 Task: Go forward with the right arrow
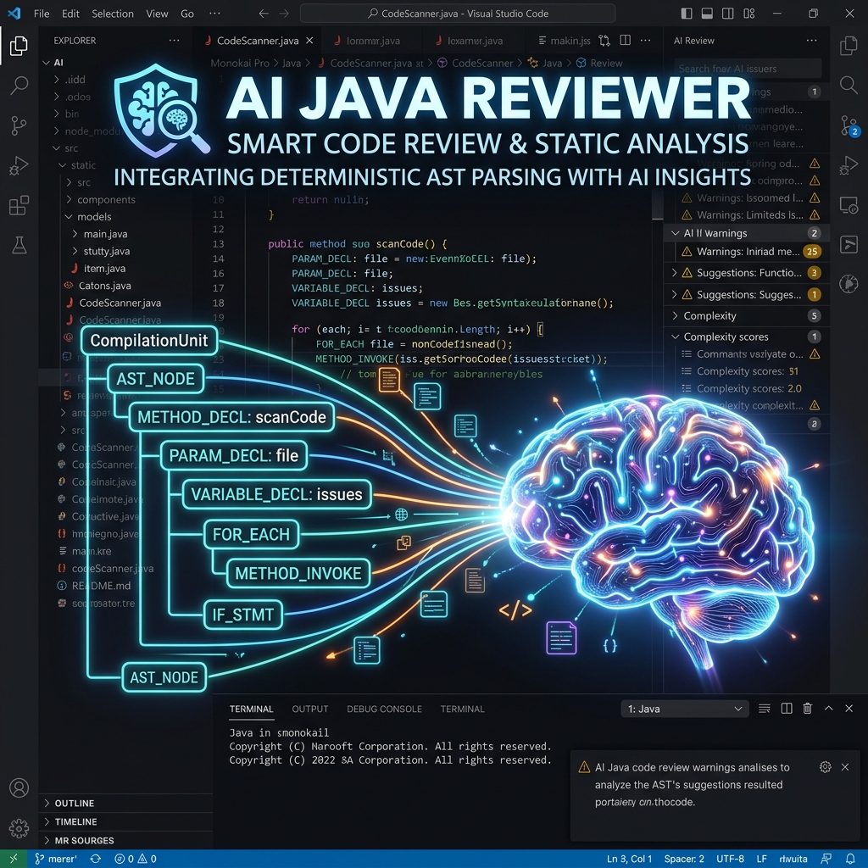coord(284,14)
